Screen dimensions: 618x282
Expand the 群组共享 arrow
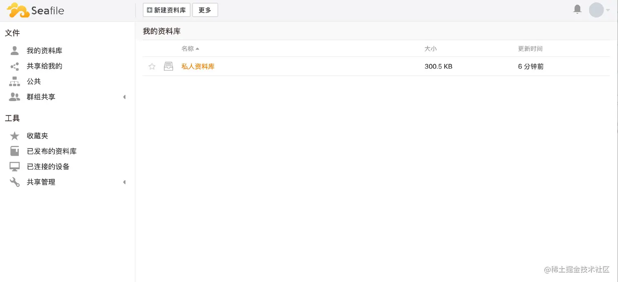pos(124,97)
